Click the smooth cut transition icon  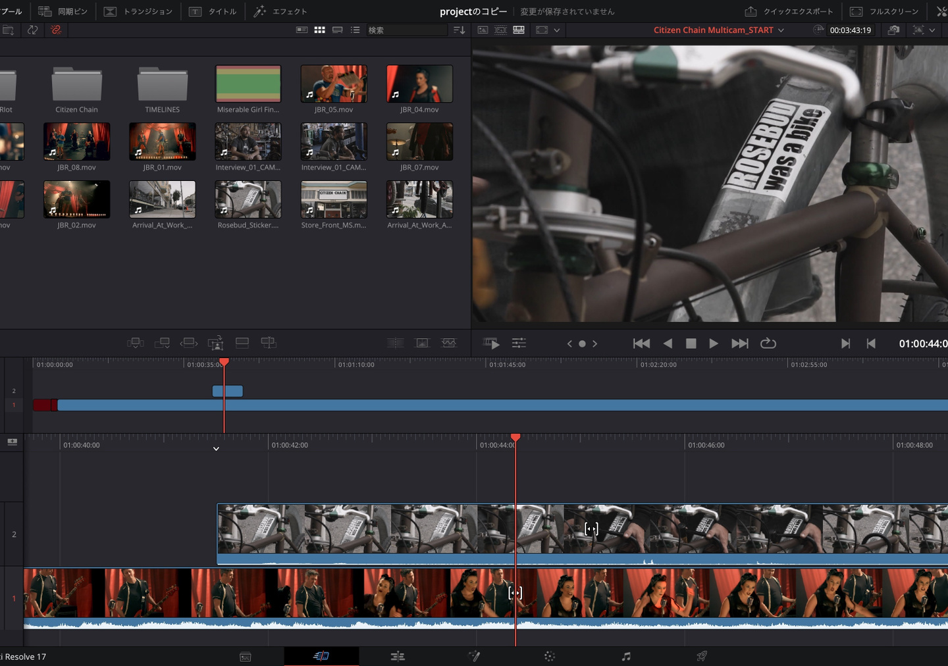tap(448, 343)
